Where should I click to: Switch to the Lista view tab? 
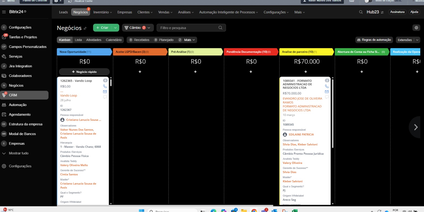click(x=78, y=40)
